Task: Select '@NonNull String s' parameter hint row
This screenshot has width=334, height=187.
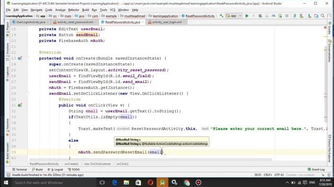Action: coord(161,140)
